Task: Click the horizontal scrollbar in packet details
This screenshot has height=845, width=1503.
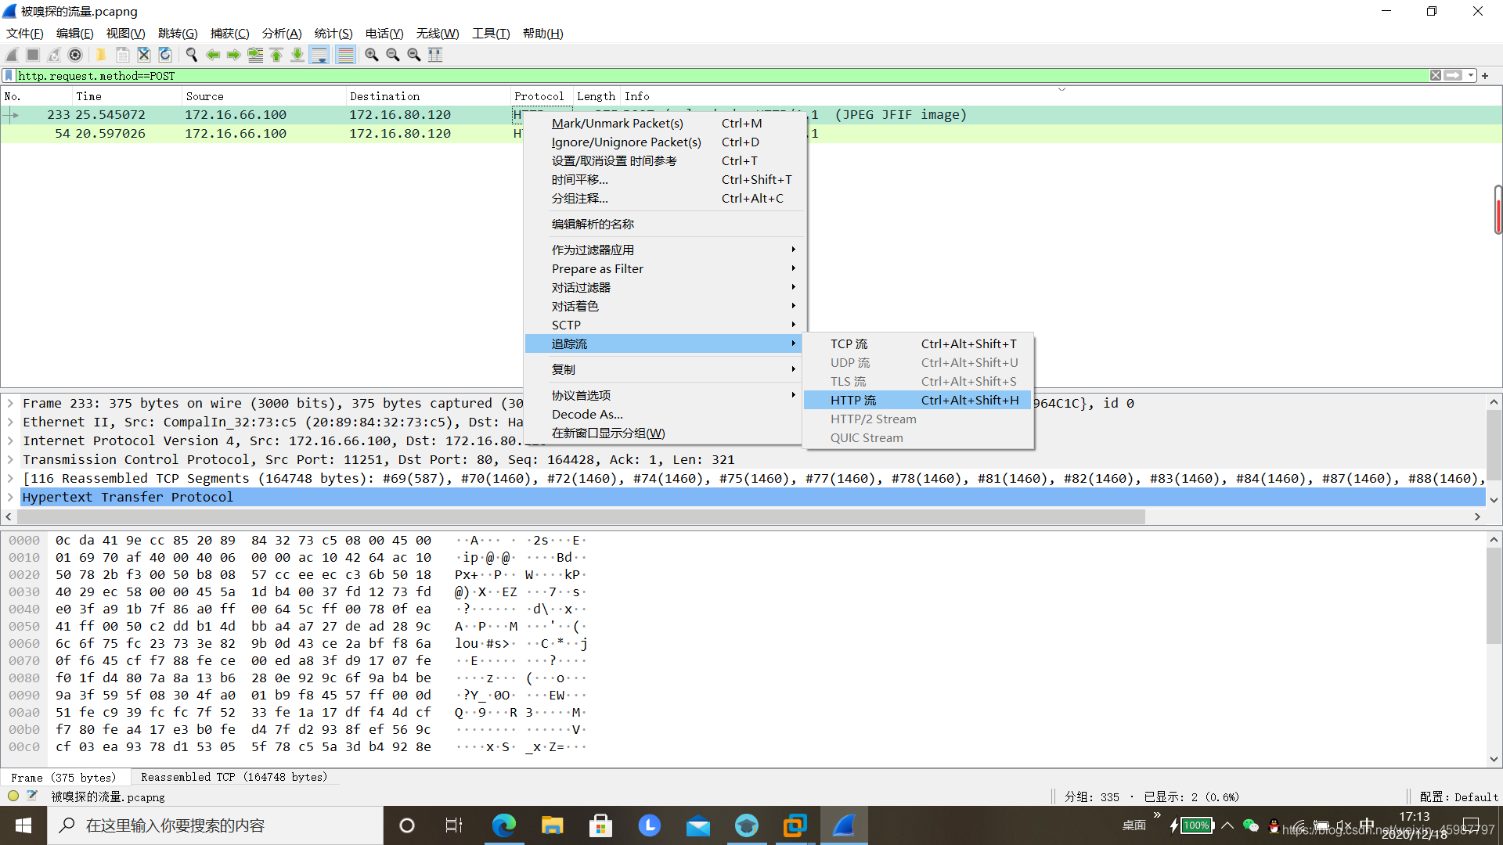Action: click(579, 517)
